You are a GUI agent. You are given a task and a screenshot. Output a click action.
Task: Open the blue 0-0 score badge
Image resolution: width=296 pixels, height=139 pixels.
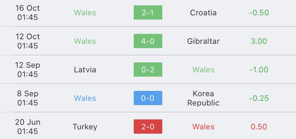(x=148, y=98)
